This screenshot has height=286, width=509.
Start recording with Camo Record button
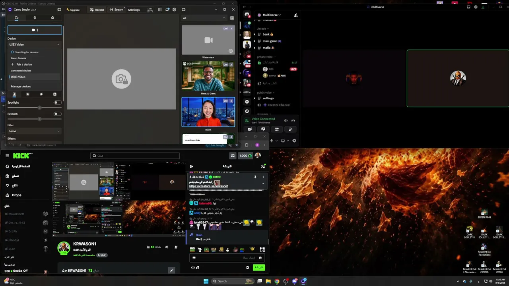coord(97,10)
